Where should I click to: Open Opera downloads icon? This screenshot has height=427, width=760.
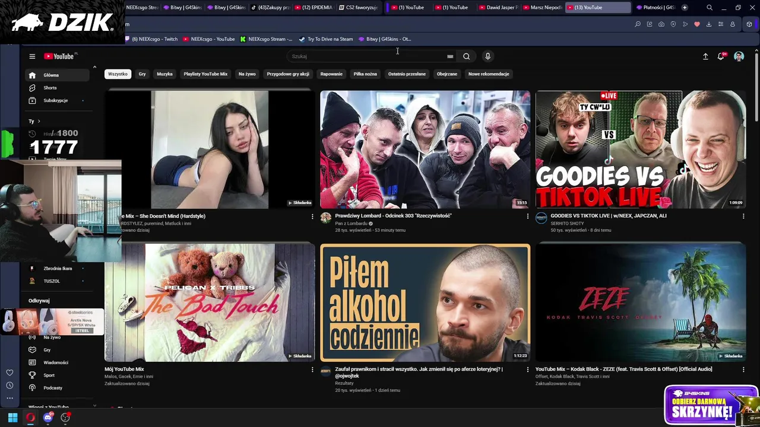point(709,24)
